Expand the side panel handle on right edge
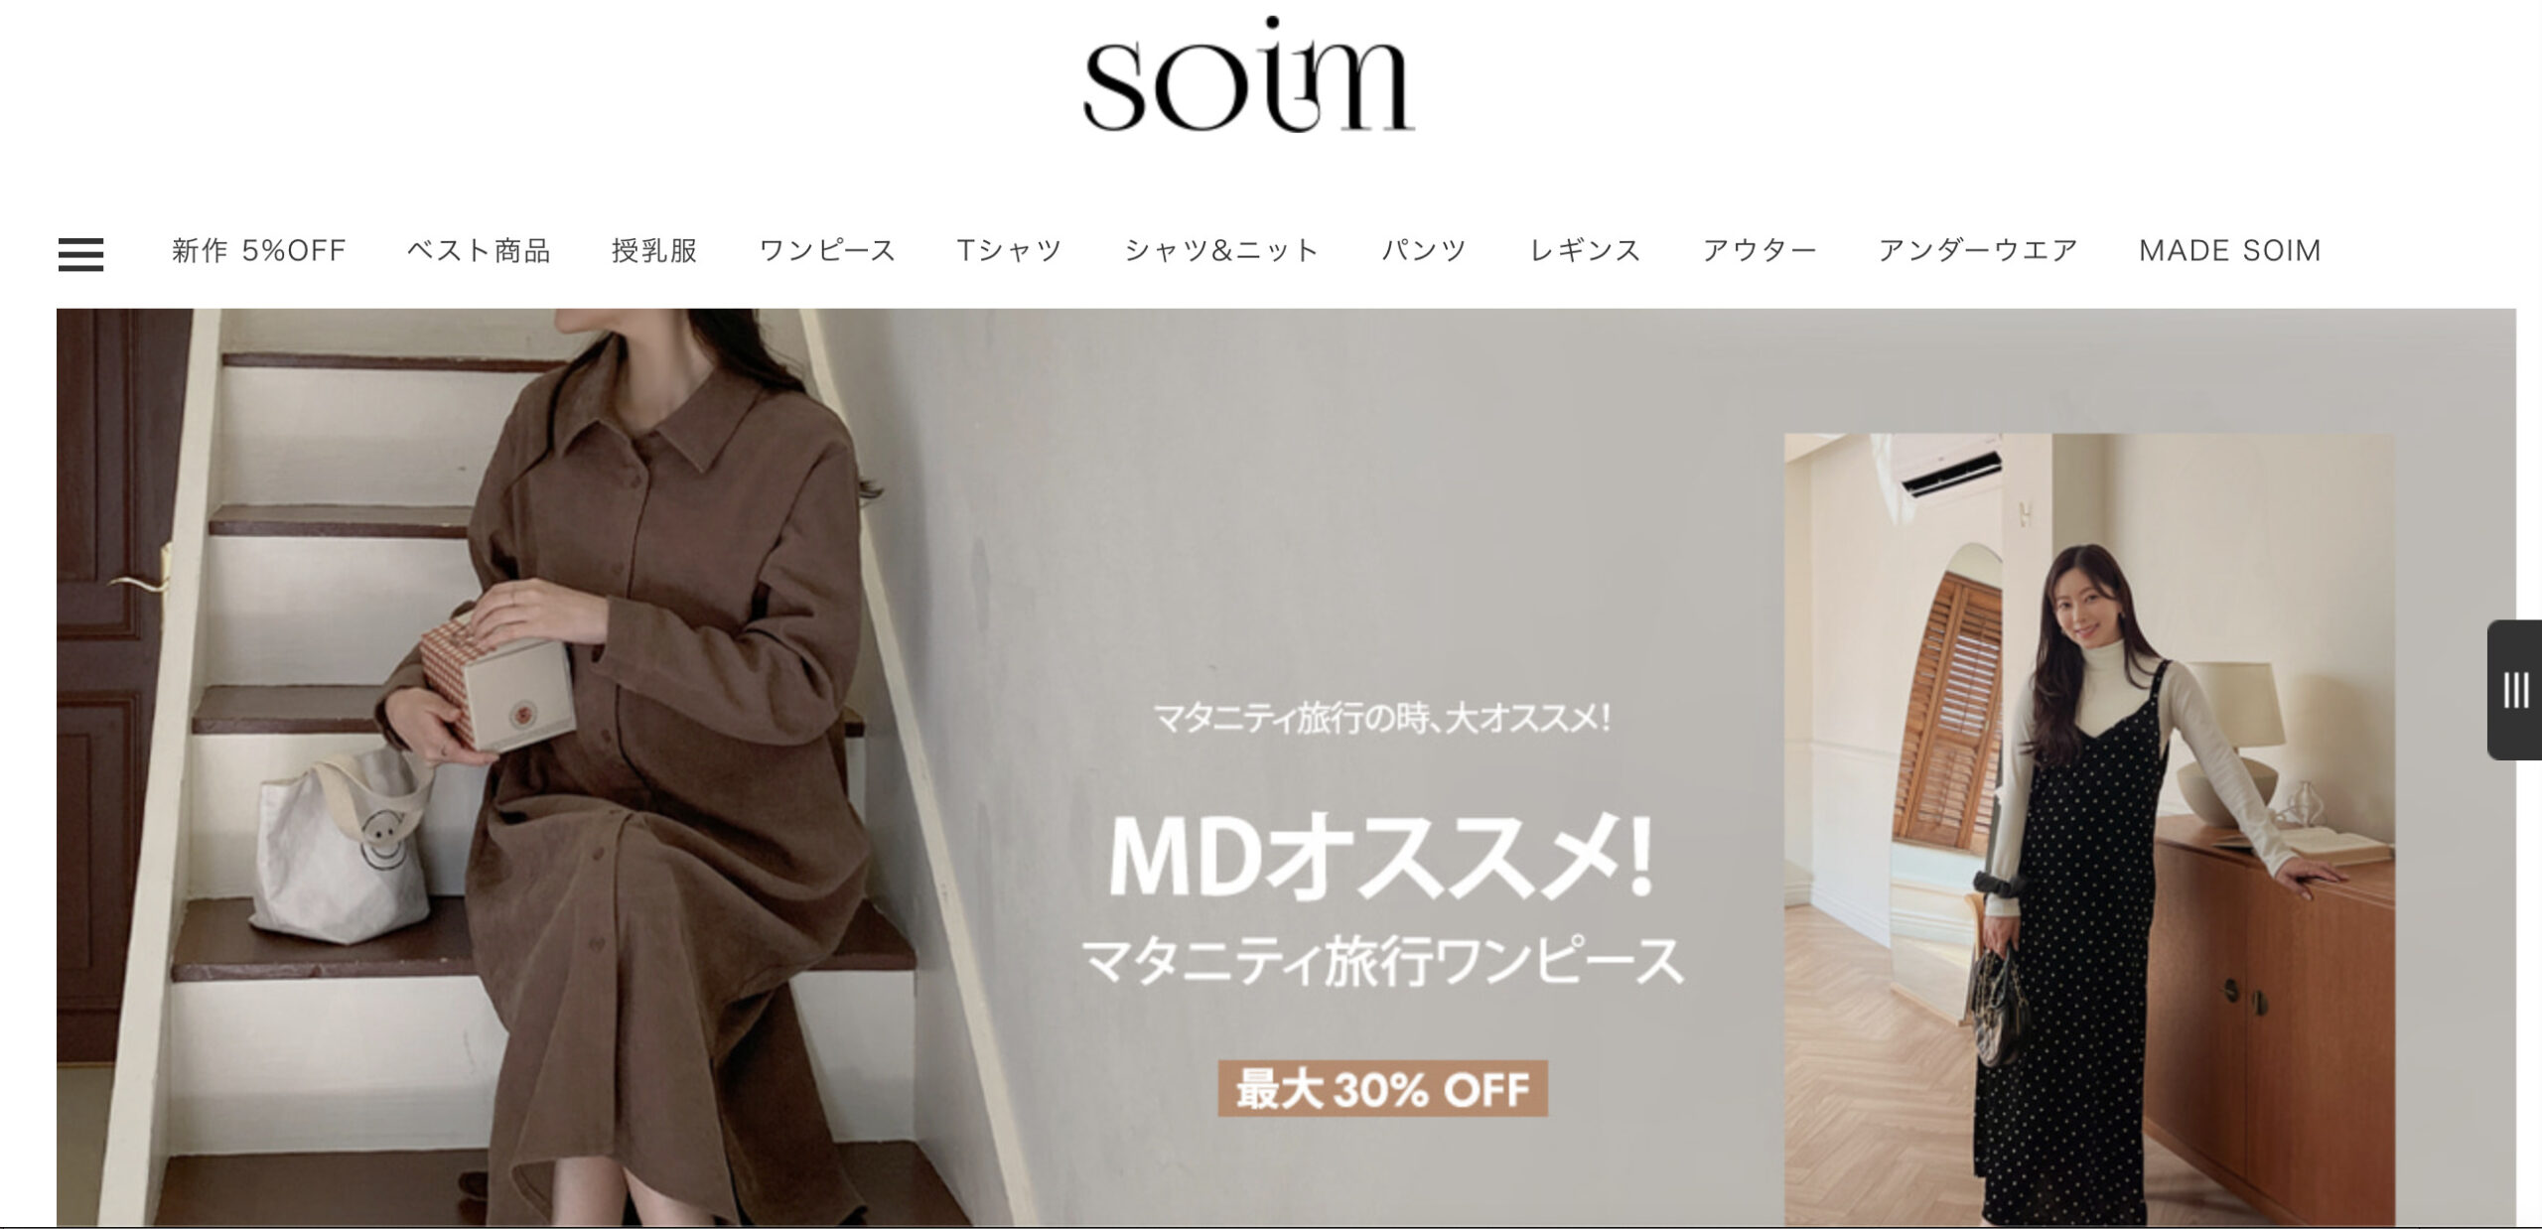 click(2515, 690)
